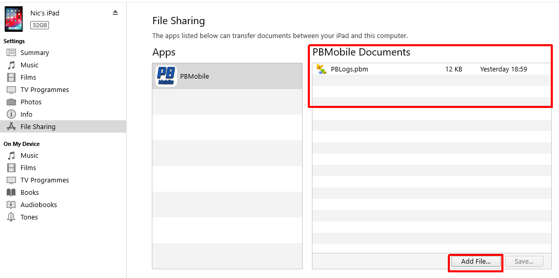Image resolution: width=559 pixels, height=278 pixels.
Task: Click the Books icon in the sidebar
Action: click(x=11, y=192)
